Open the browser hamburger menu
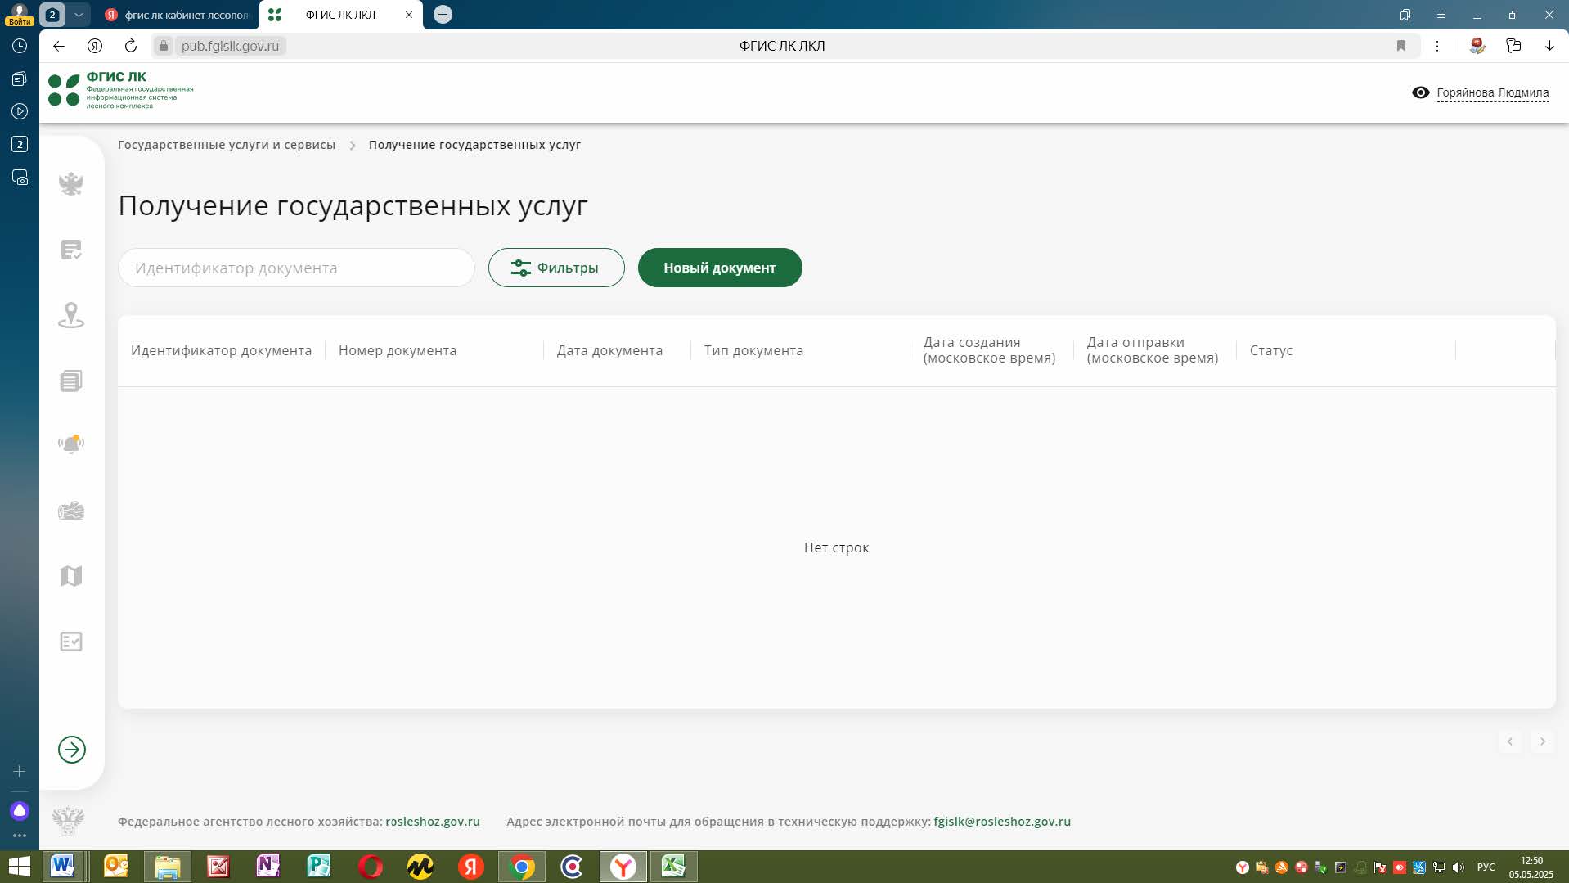 tap(1441, 15)
